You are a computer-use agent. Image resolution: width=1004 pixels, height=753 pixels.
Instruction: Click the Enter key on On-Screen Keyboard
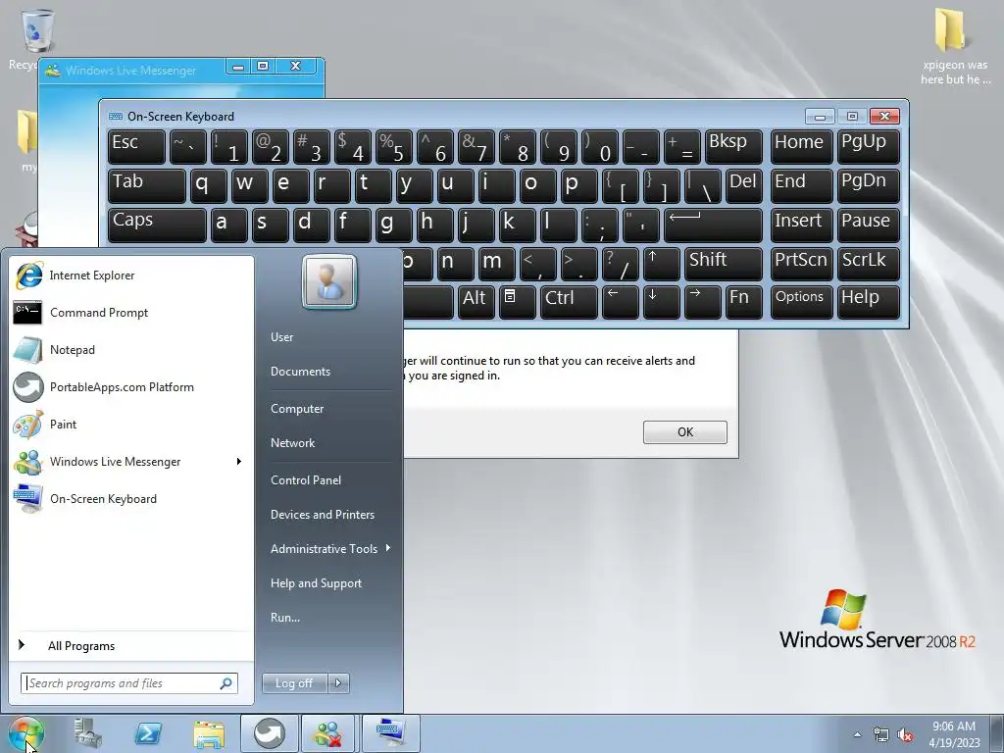(714, 226)
